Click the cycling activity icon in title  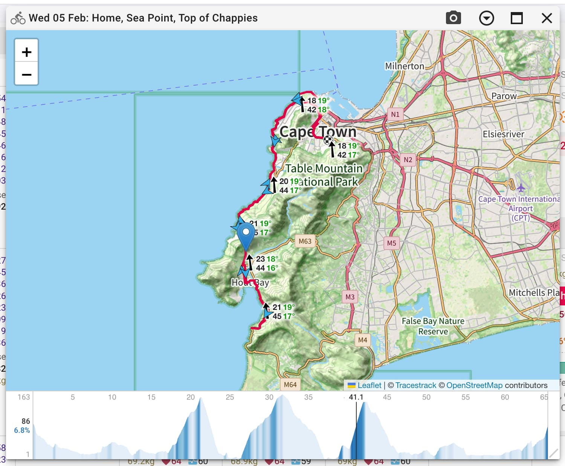[18, 18]
